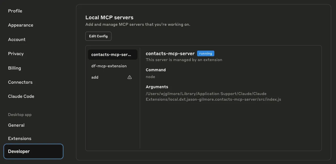Select contacts-mcp-server in the server list
Viewport: 336px width, 164px height.
click(113, 55)
